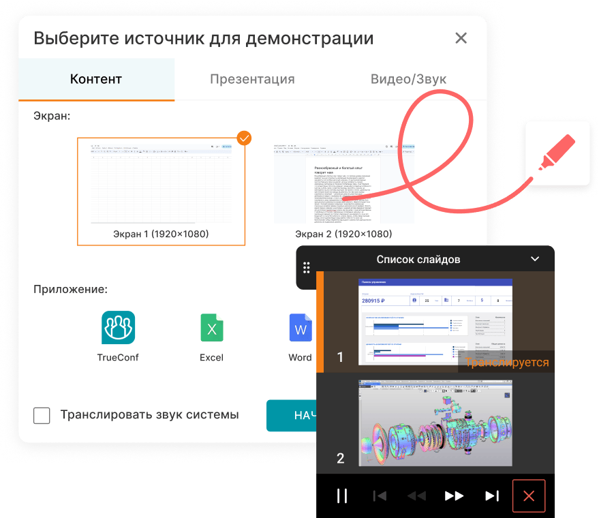Share the Word application
This screenshot has height=518, width=599.
coord(301,328)
